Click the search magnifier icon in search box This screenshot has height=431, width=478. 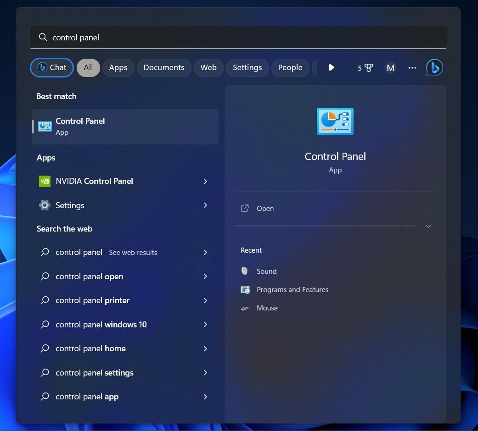43,37
